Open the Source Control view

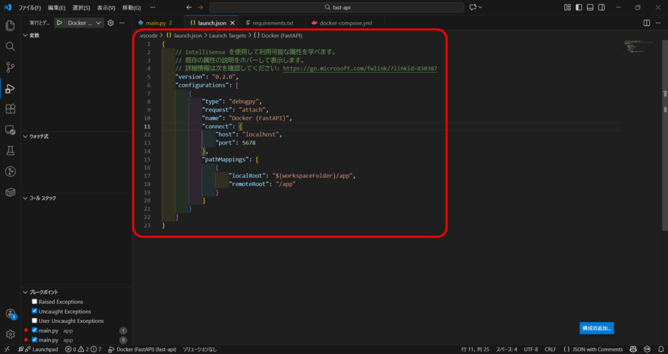[x=10, y=68]
